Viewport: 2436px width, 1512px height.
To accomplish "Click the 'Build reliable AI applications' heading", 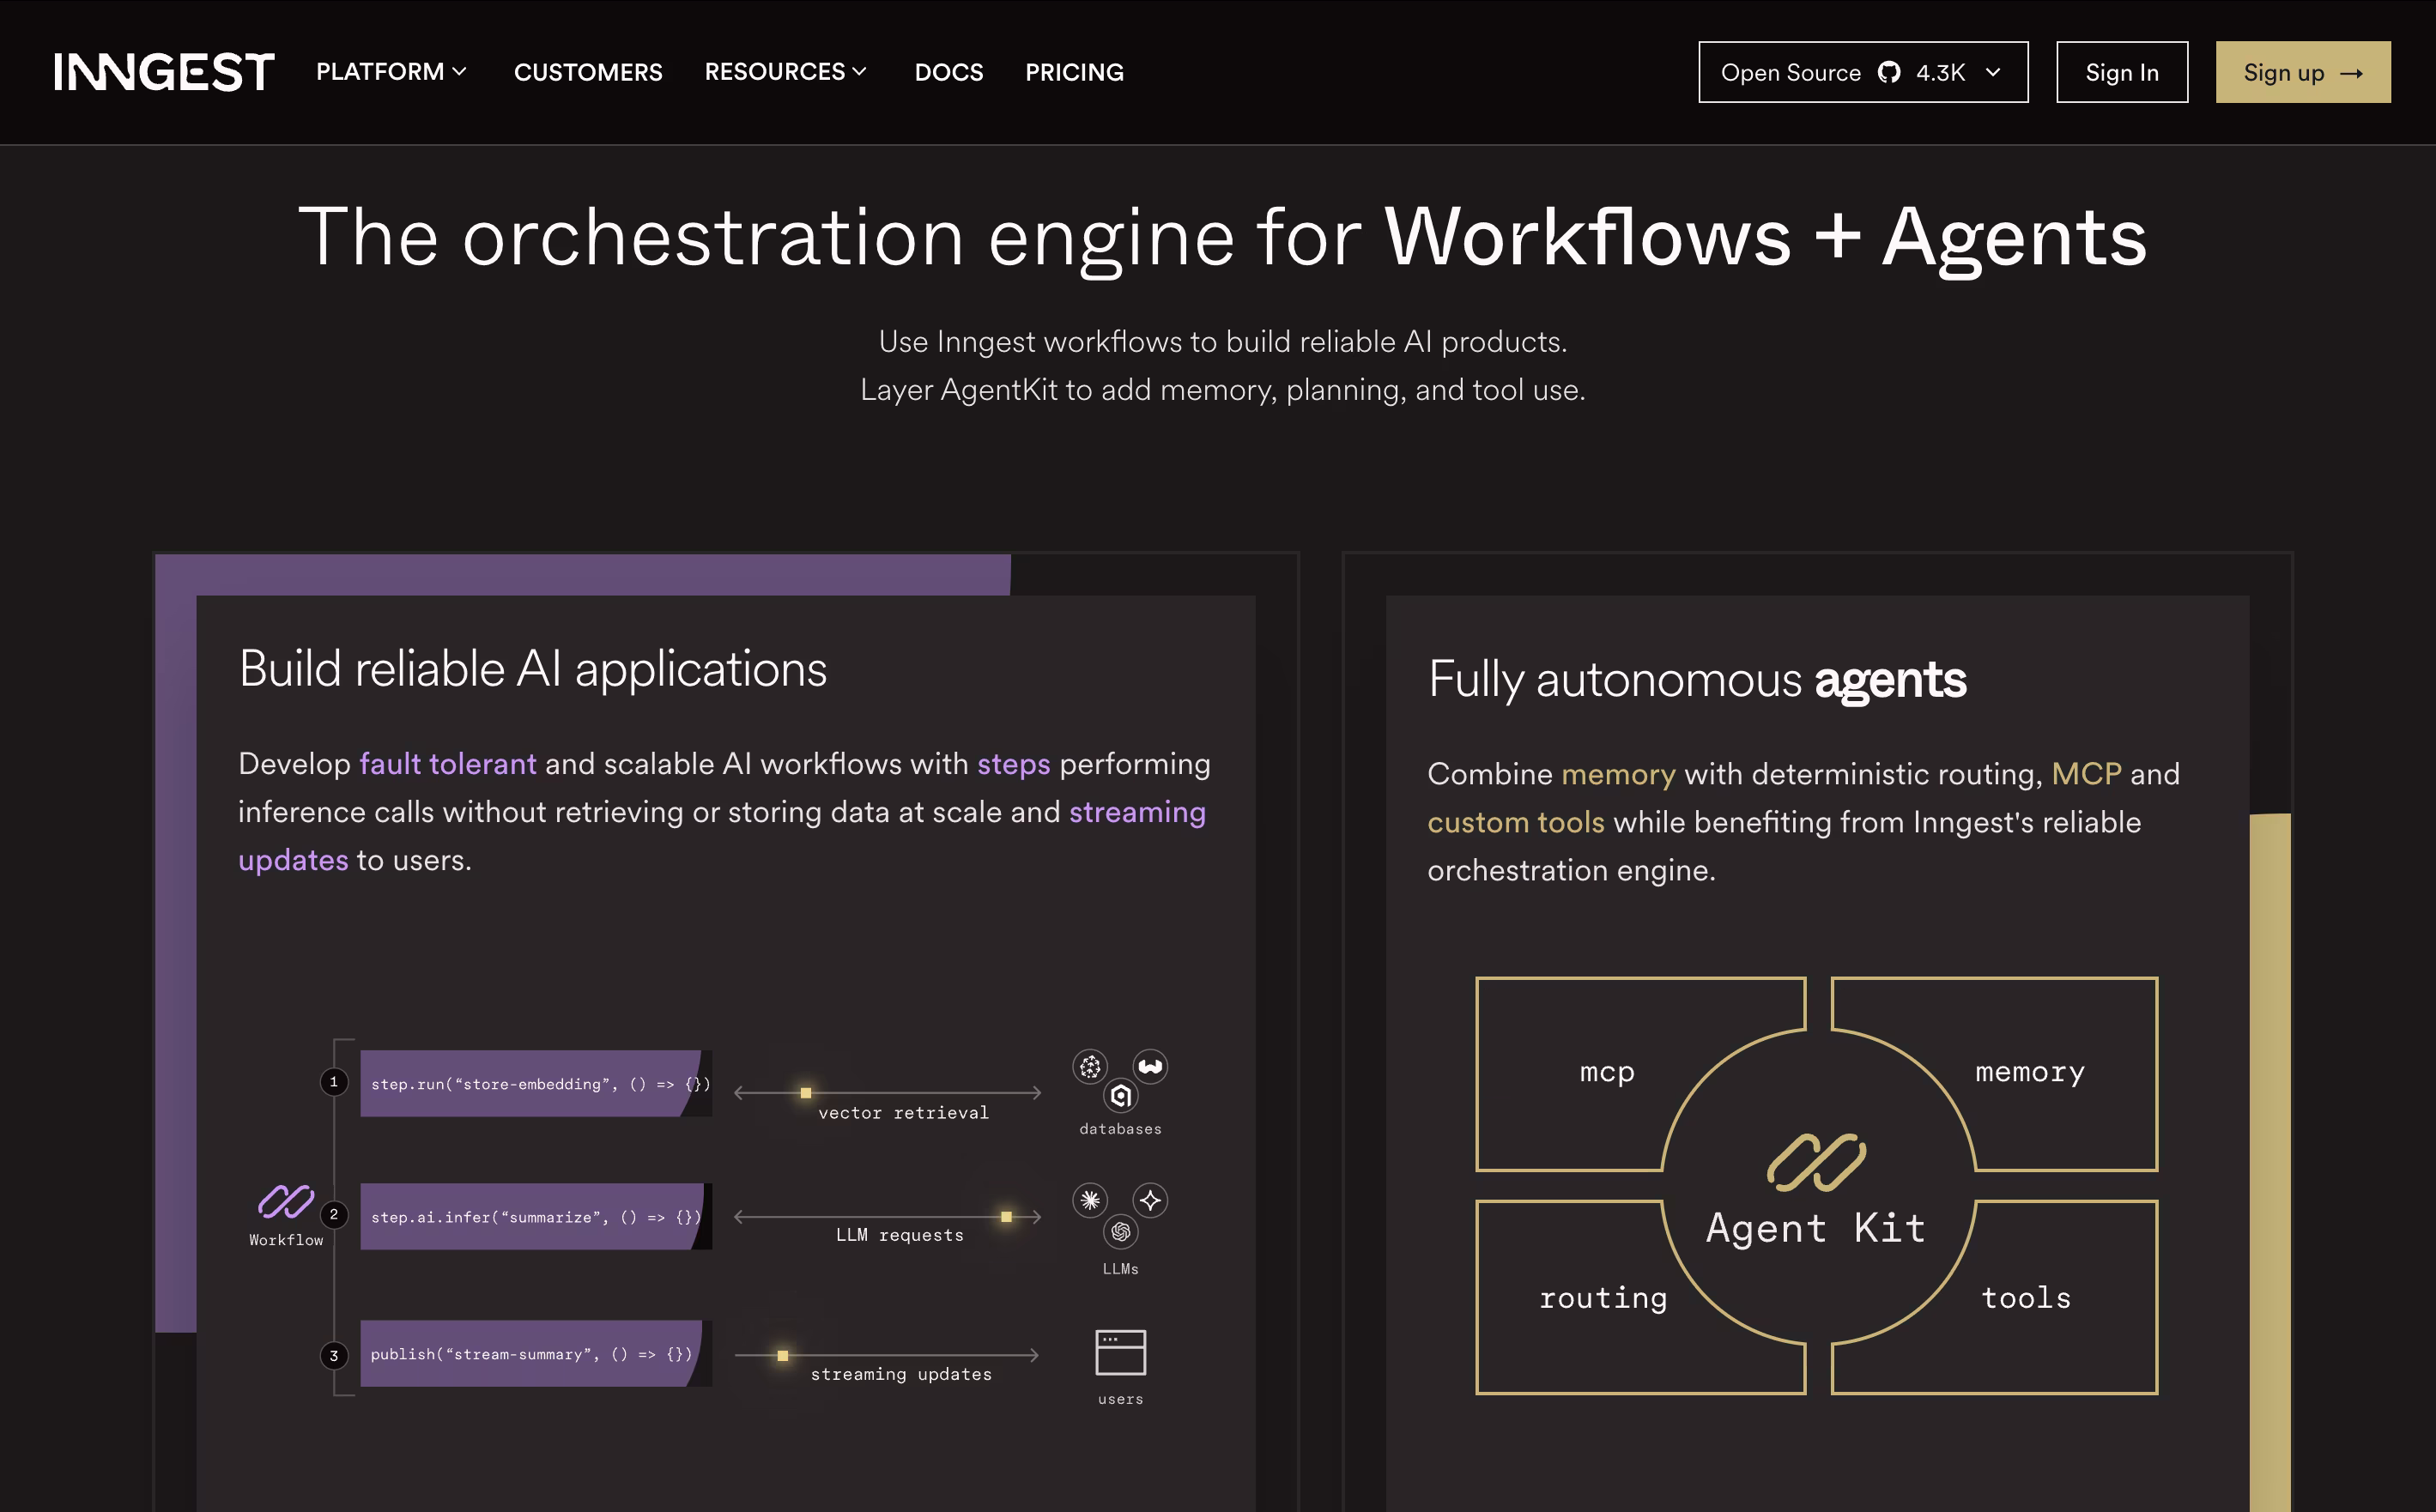I will pyautogui.click(x=533, y=669).
